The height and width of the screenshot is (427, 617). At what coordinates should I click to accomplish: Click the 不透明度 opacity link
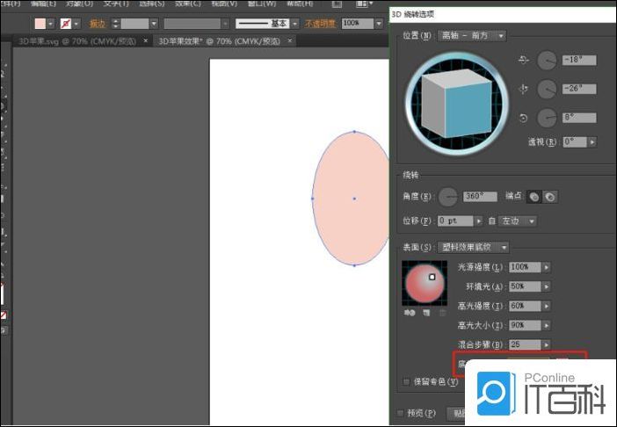click(319, 23)
